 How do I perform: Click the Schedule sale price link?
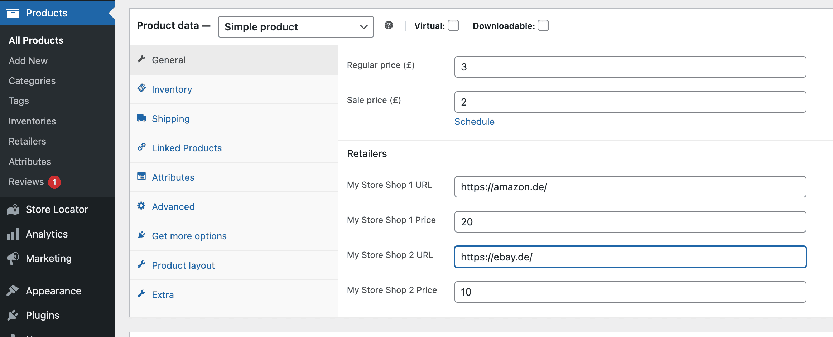coord(475,122)
